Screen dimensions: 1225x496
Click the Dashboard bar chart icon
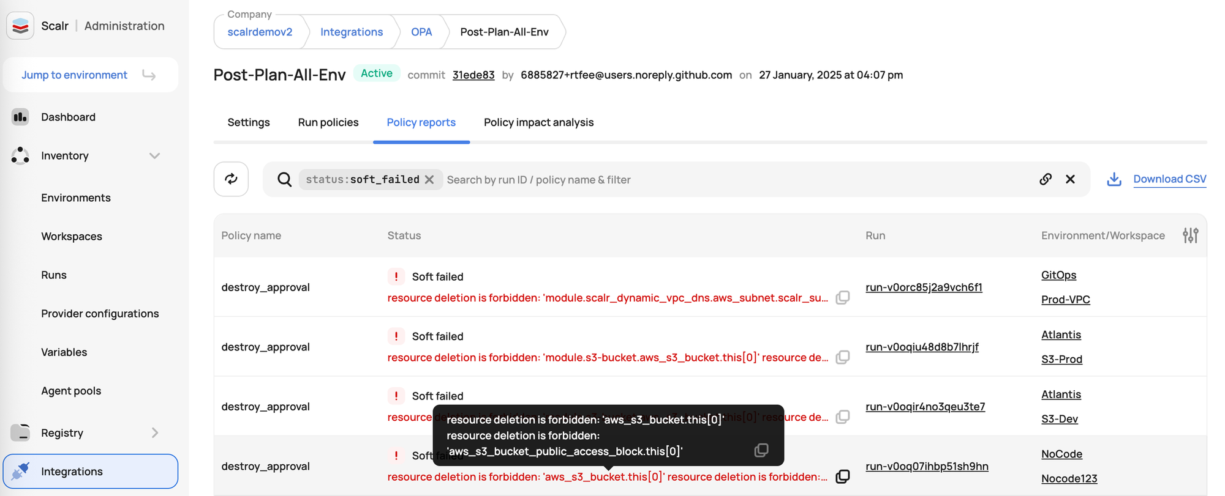pyautogui.click(x=20, y=117)
